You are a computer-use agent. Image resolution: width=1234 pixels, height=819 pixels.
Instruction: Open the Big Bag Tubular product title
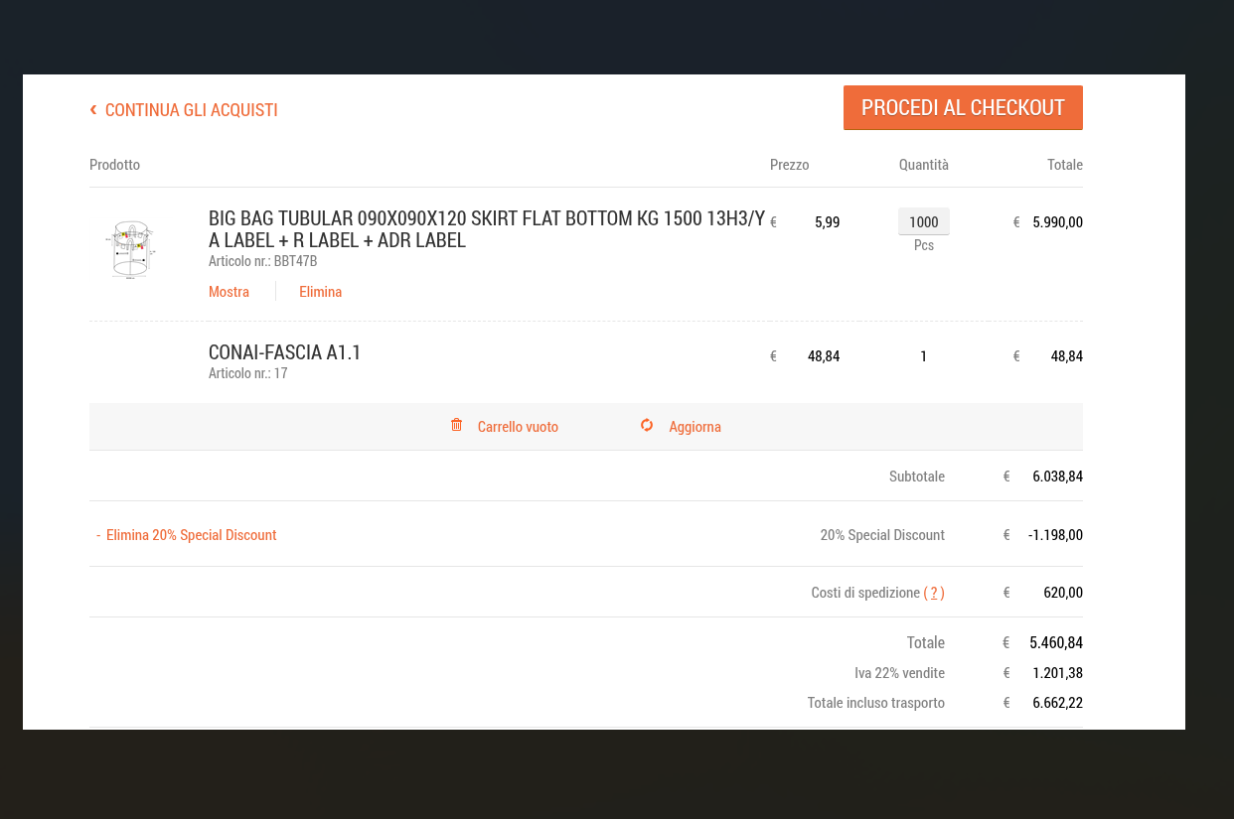coord(486,229)
